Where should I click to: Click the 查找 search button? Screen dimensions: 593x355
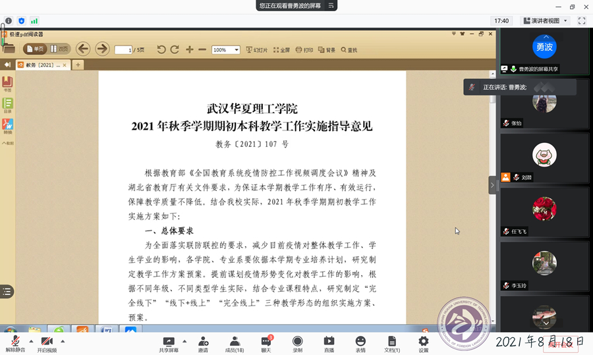coord(349,49)
